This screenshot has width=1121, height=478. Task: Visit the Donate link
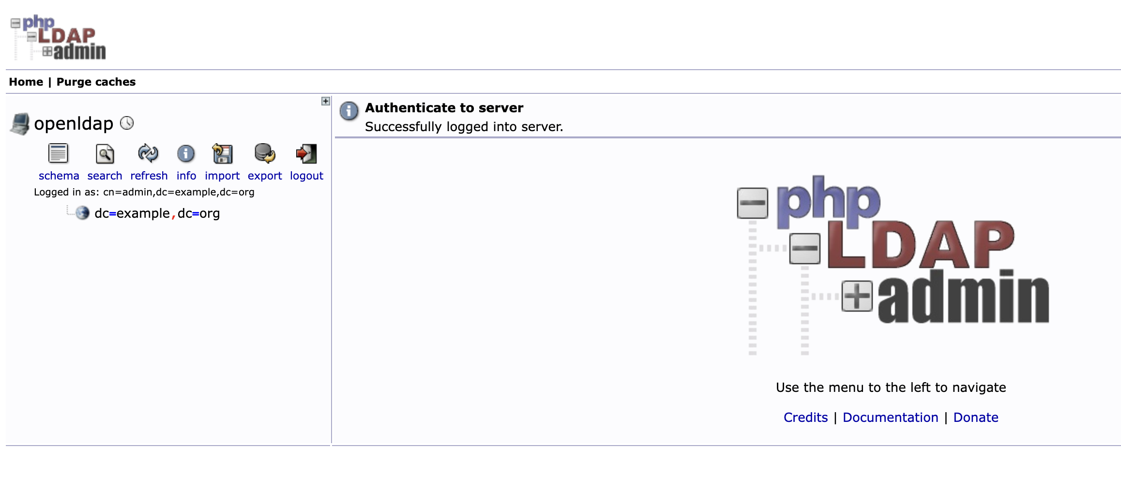click(x=976, y=417)
